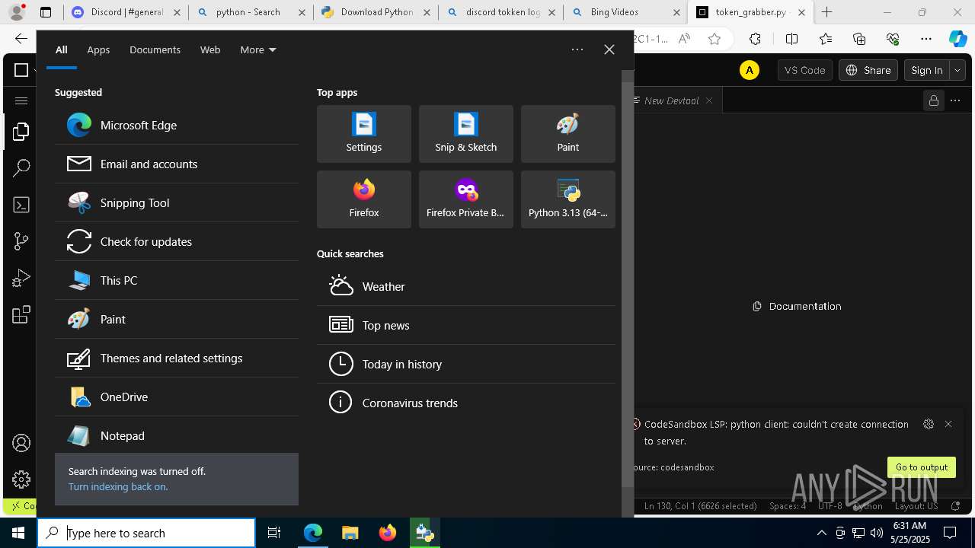
Task: Open Edge split screen icon
Action: (791, 39)
